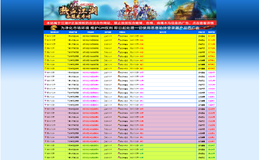Click the green diamond icon in the first green row
Screen dimensions: 259x160
[x=45, y=145]
